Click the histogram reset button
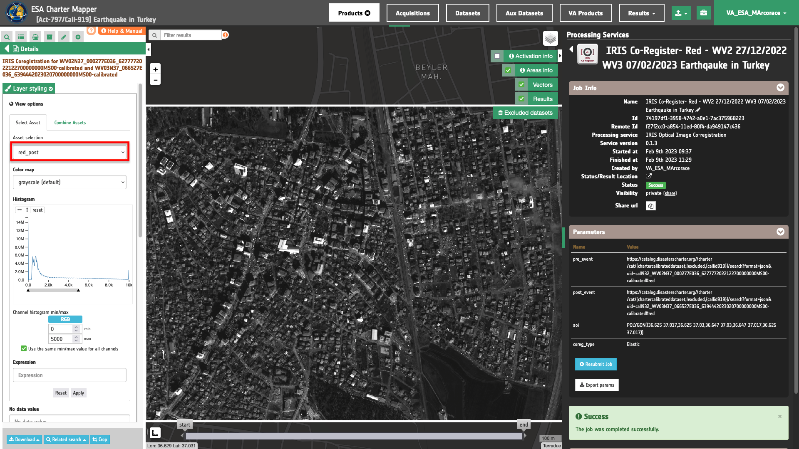799x449 pixels. coord(37,210)
